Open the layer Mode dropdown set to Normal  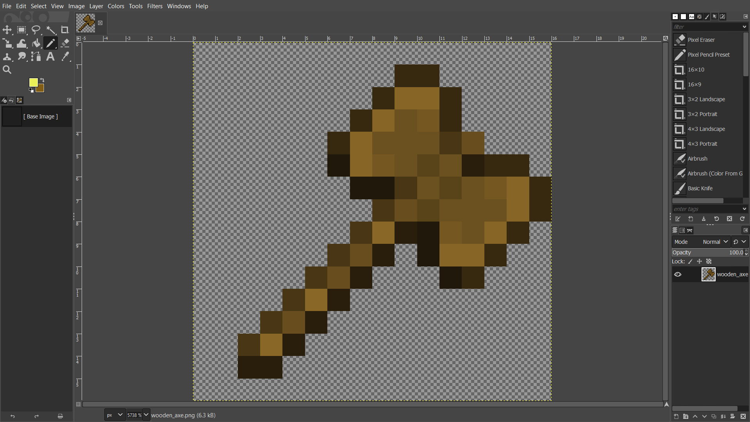point(715,242)
